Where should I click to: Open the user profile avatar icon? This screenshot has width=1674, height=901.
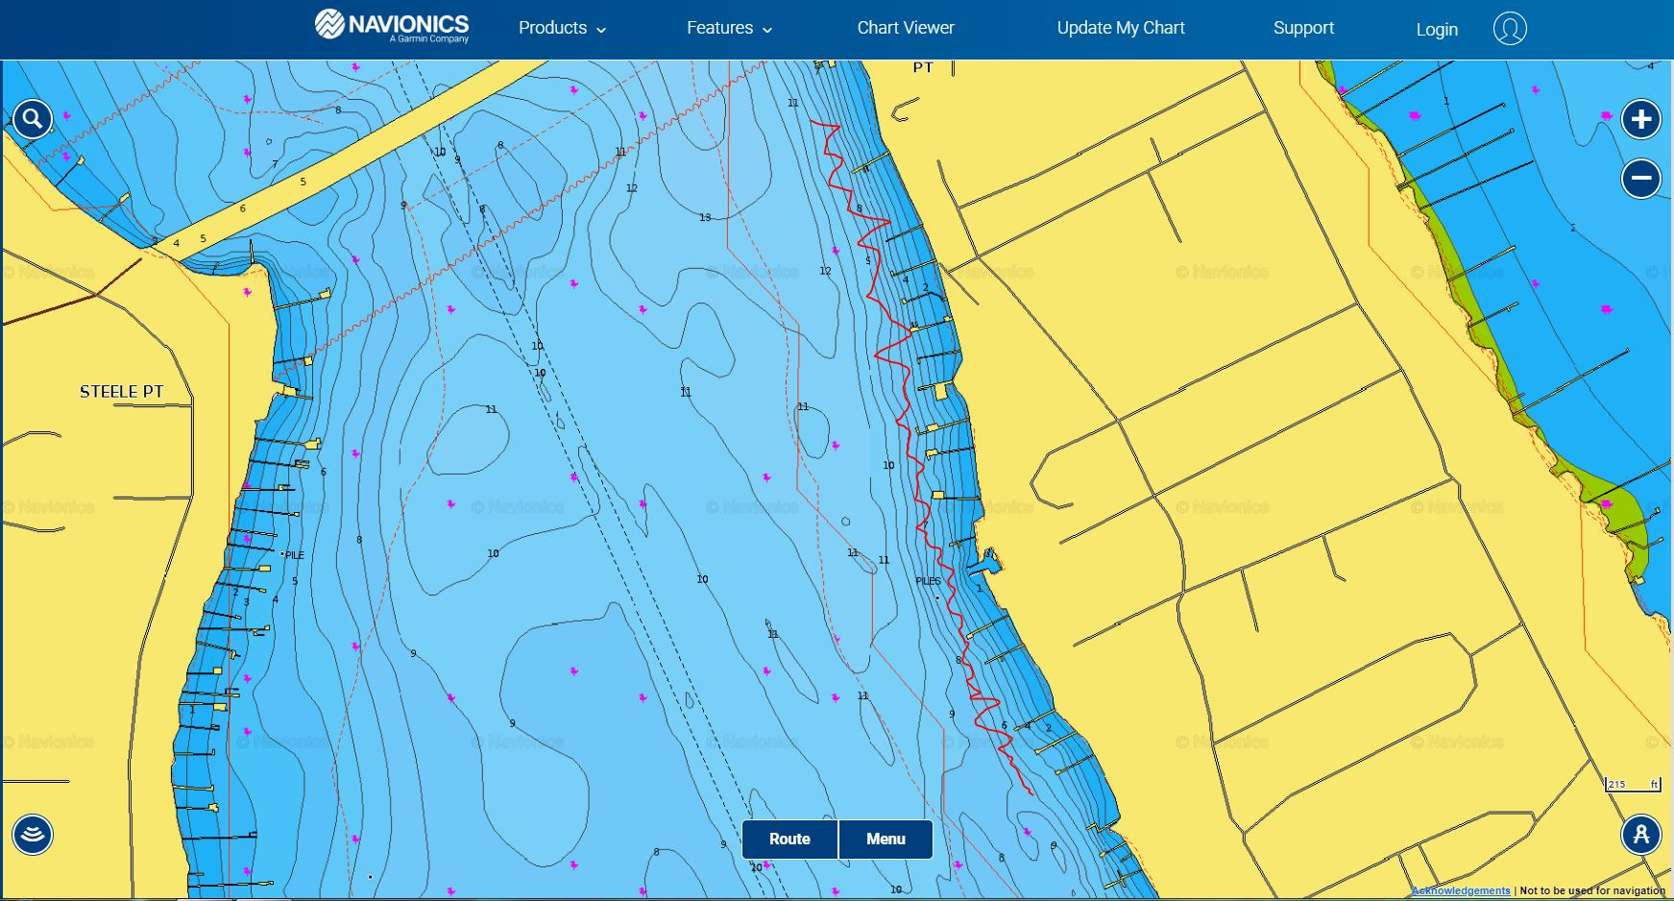(1510, 28)
